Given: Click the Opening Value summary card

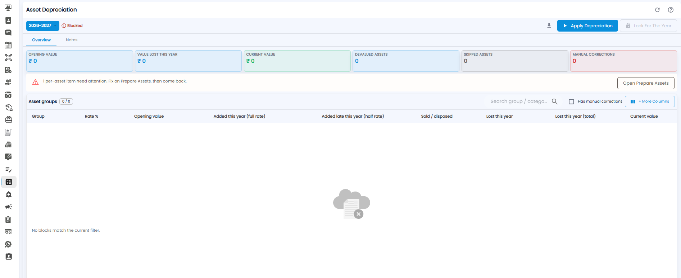Looking at the screenshot, I should tap(80, 61).
